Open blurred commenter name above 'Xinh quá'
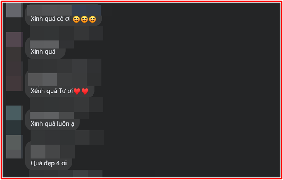The image size is (283, 180). point(44,44)
